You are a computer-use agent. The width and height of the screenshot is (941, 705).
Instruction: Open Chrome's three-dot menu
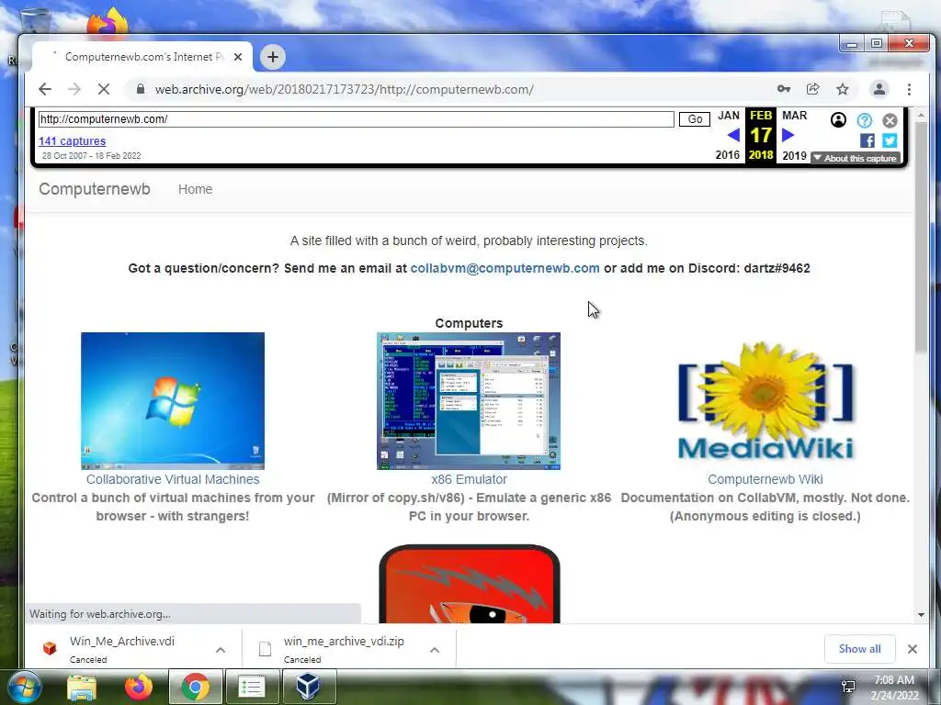(x=909, y=89)
